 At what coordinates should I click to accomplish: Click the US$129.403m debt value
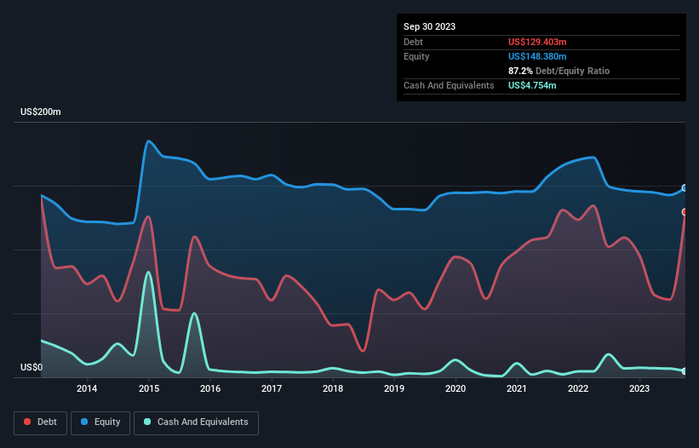537,42
